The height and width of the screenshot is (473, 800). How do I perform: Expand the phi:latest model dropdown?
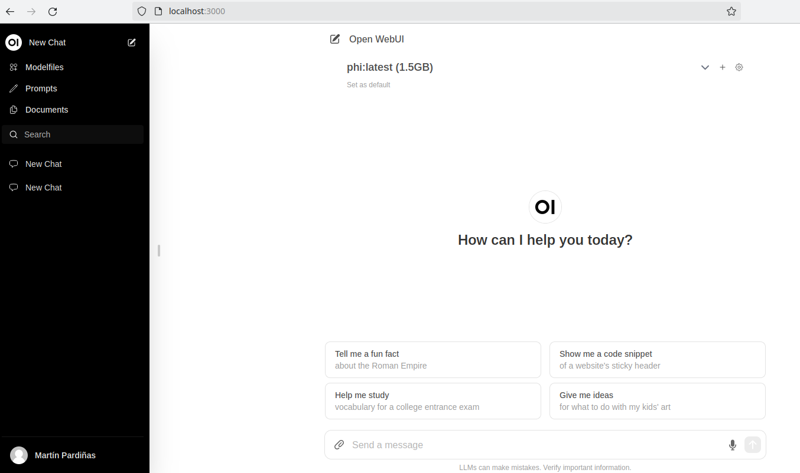pos(705,67)
